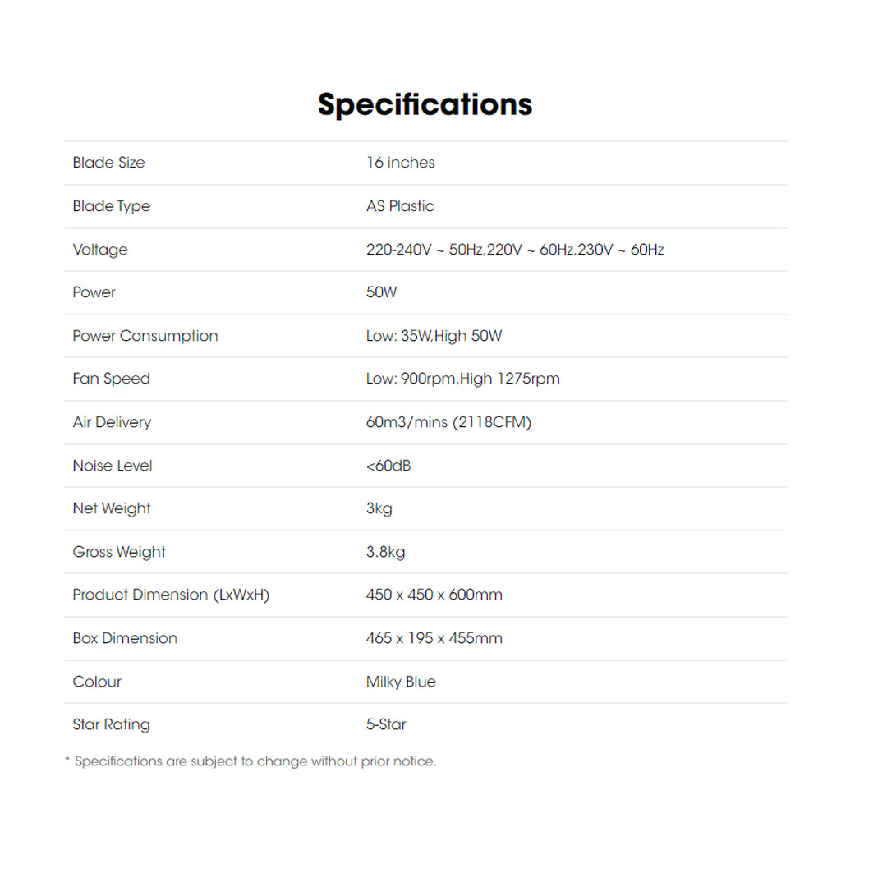The image size is (887, 887).
Task: Click the Product Dimension 450 x 450 x 600mm value
Action: click(x=434, y=595)
